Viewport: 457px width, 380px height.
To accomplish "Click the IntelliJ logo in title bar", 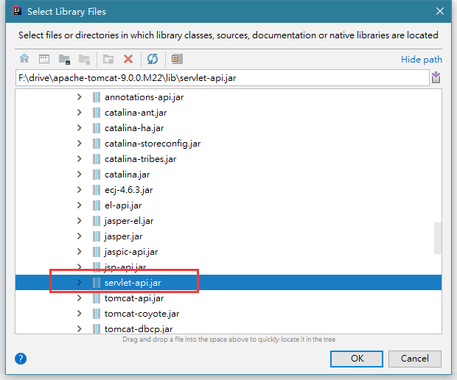I will click(17, 11).
